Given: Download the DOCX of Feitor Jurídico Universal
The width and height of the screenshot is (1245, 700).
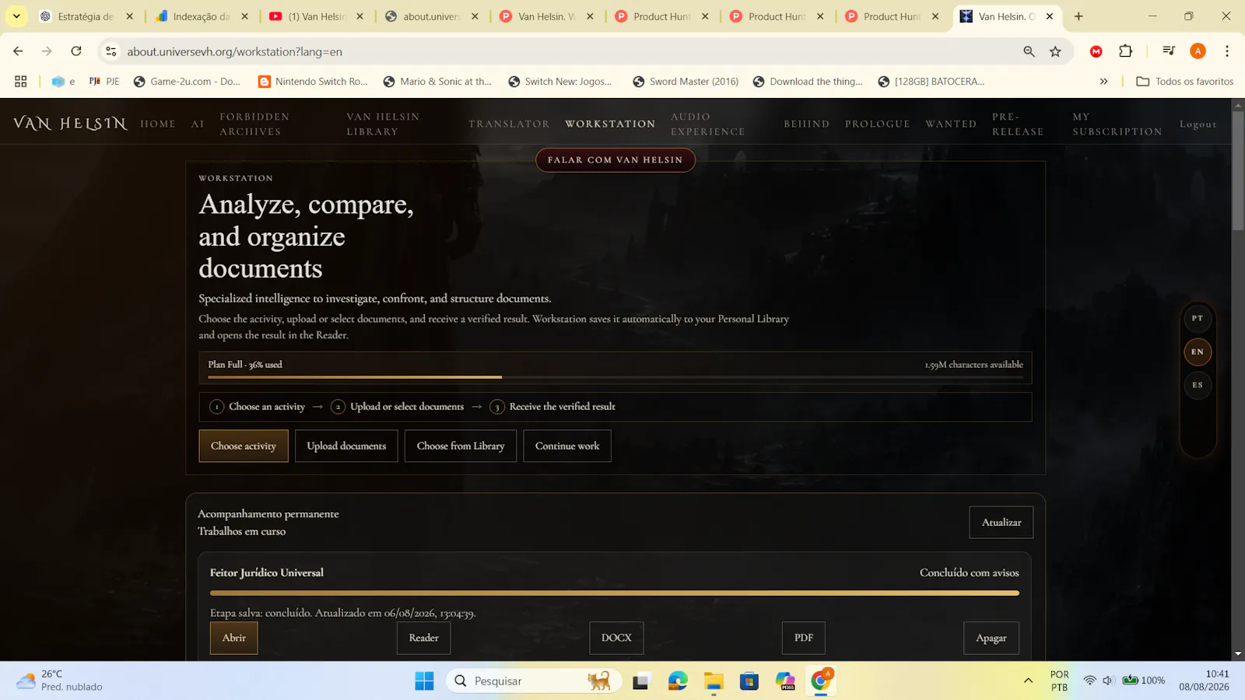Looking at the screenshot, I should (616, 638).
